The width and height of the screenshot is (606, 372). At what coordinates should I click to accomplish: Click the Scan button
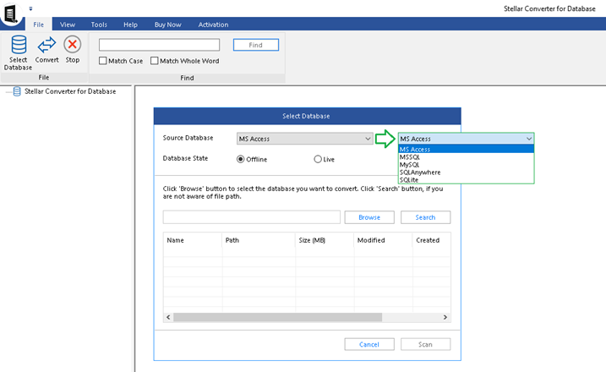pos(425,344)
